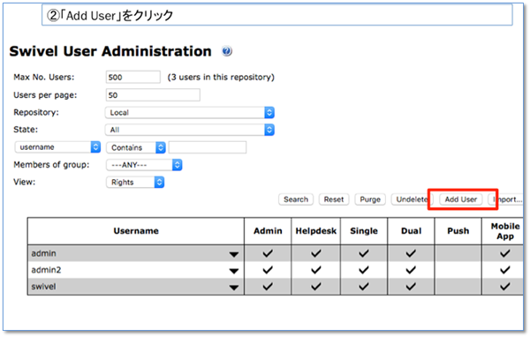Click the Add User button
Screen dimensions: 530x337
click(x=461, y=199)
